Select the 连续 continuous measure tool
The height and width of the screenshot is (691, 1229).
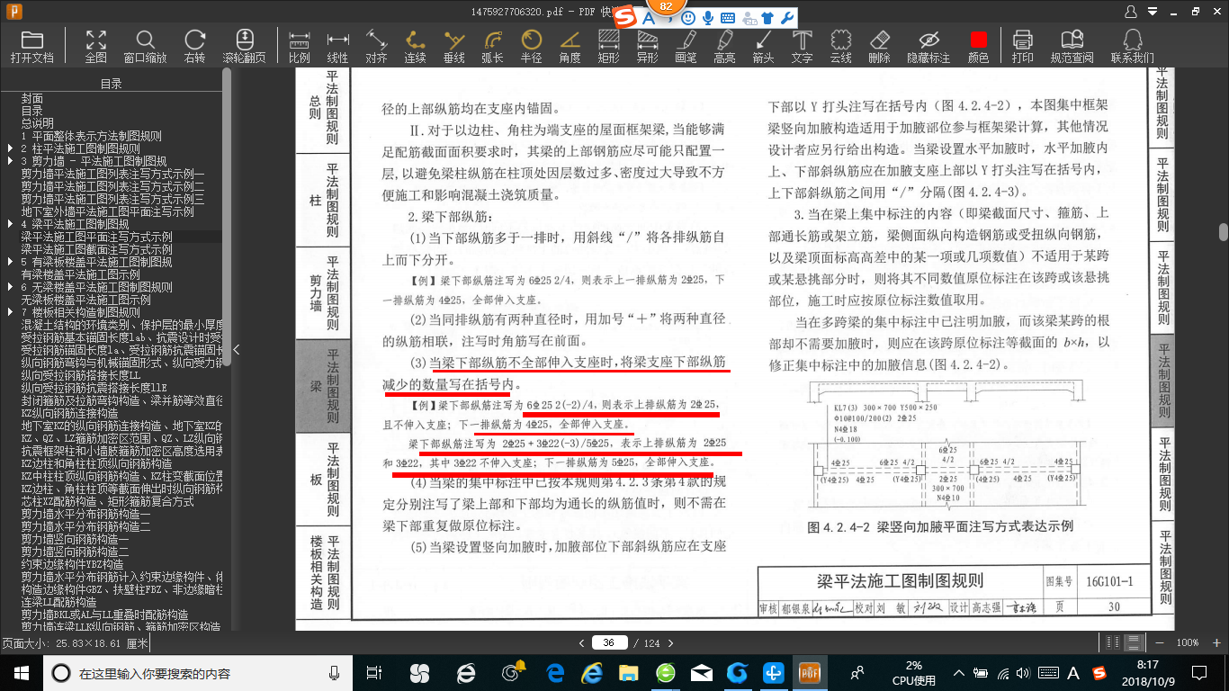pos(415,47)
